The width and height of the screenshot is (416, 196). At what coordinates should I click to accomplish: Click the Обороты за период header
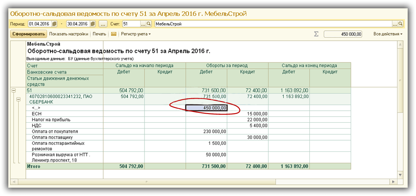tap(227, 65)
